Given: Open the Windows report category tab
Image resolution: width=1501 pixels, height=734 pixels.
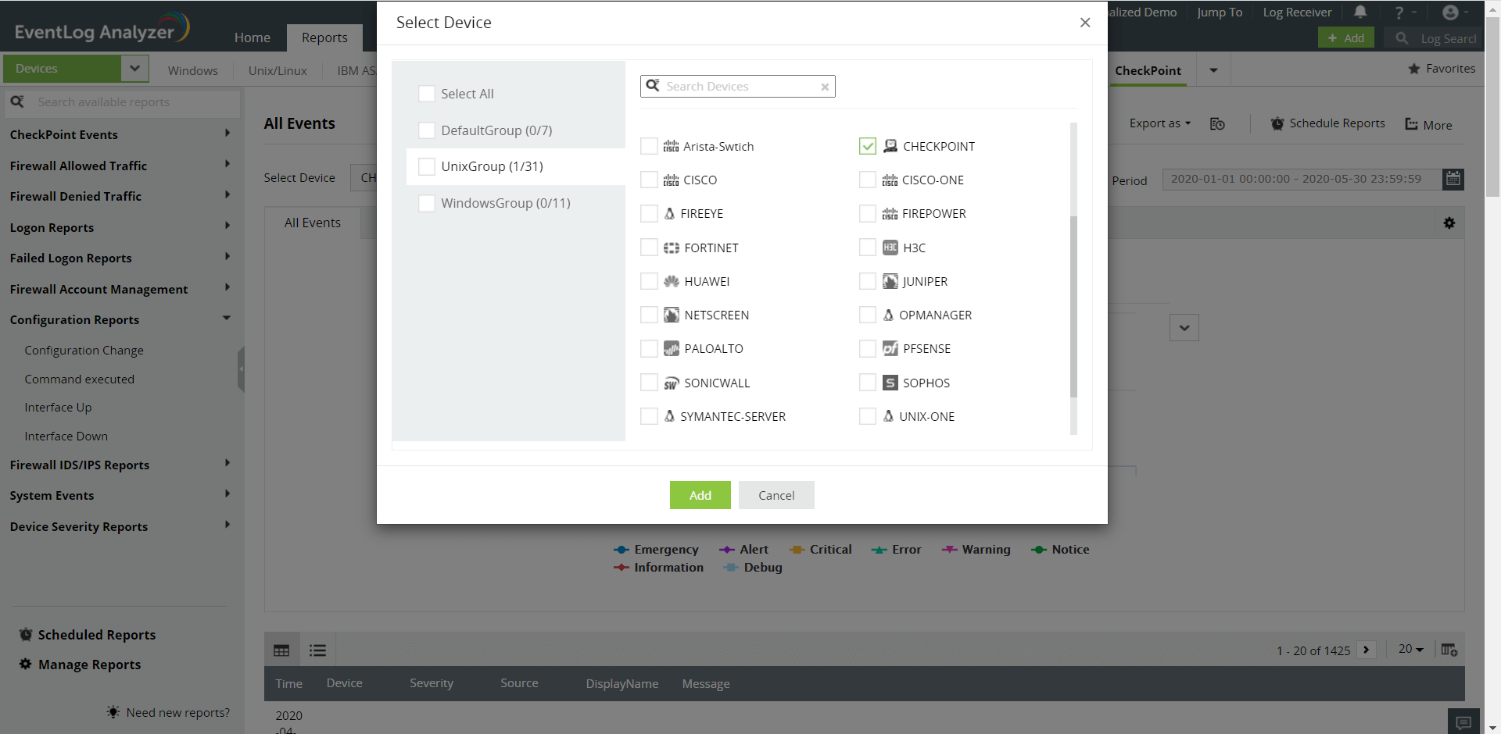Looking at the screenshot, I should tap(193, 70).
